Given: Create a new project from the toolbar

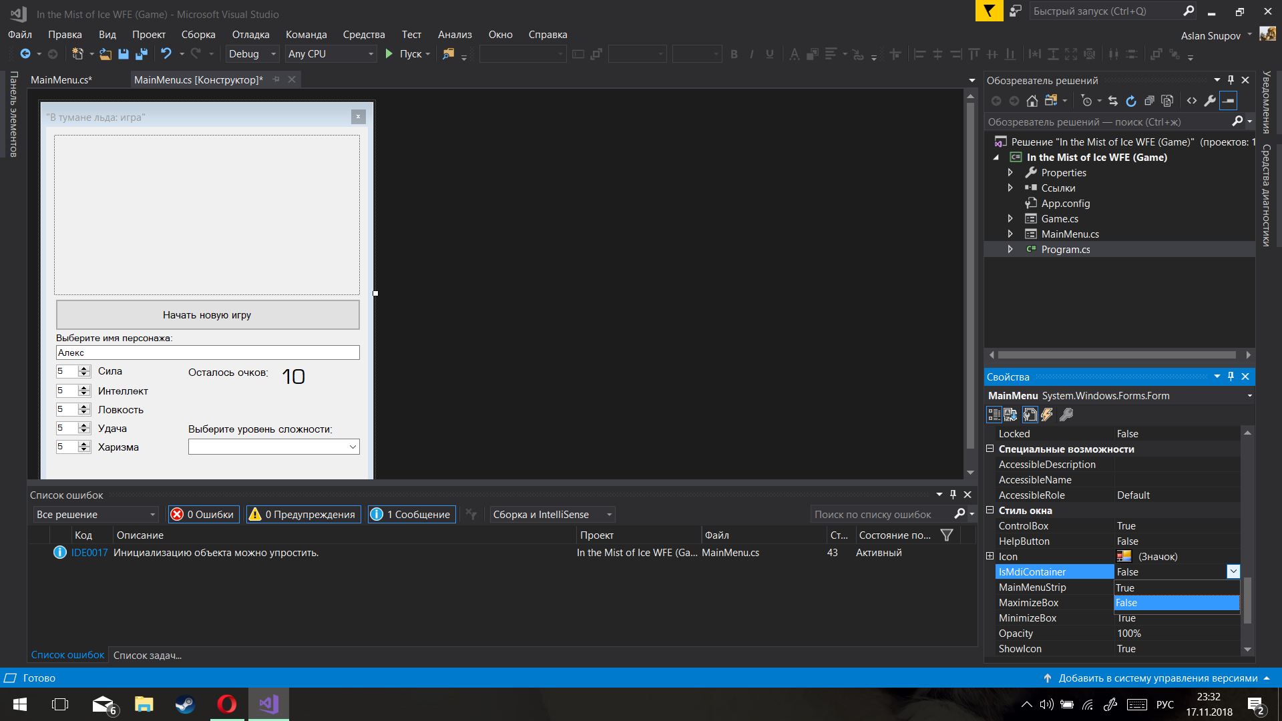Looking at the screenshot, I should tap(77, 54).
